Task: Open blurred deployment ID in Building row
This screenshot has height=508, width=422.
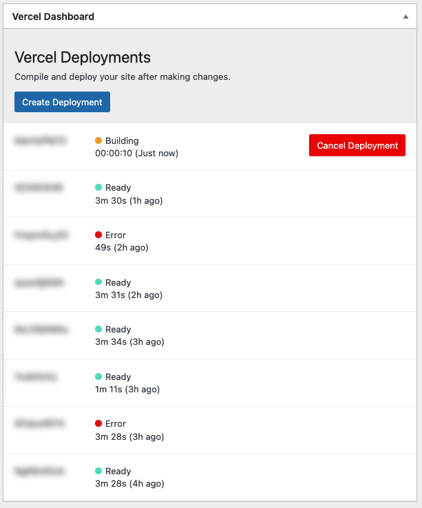Action: click(x=40, y=140)
